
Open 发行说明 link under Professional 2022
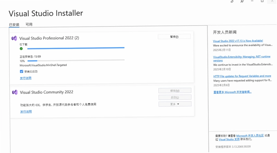(x=26, y=78)
